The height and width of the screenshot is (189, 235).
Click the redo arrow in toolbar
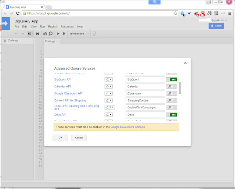tap(22, 34)
